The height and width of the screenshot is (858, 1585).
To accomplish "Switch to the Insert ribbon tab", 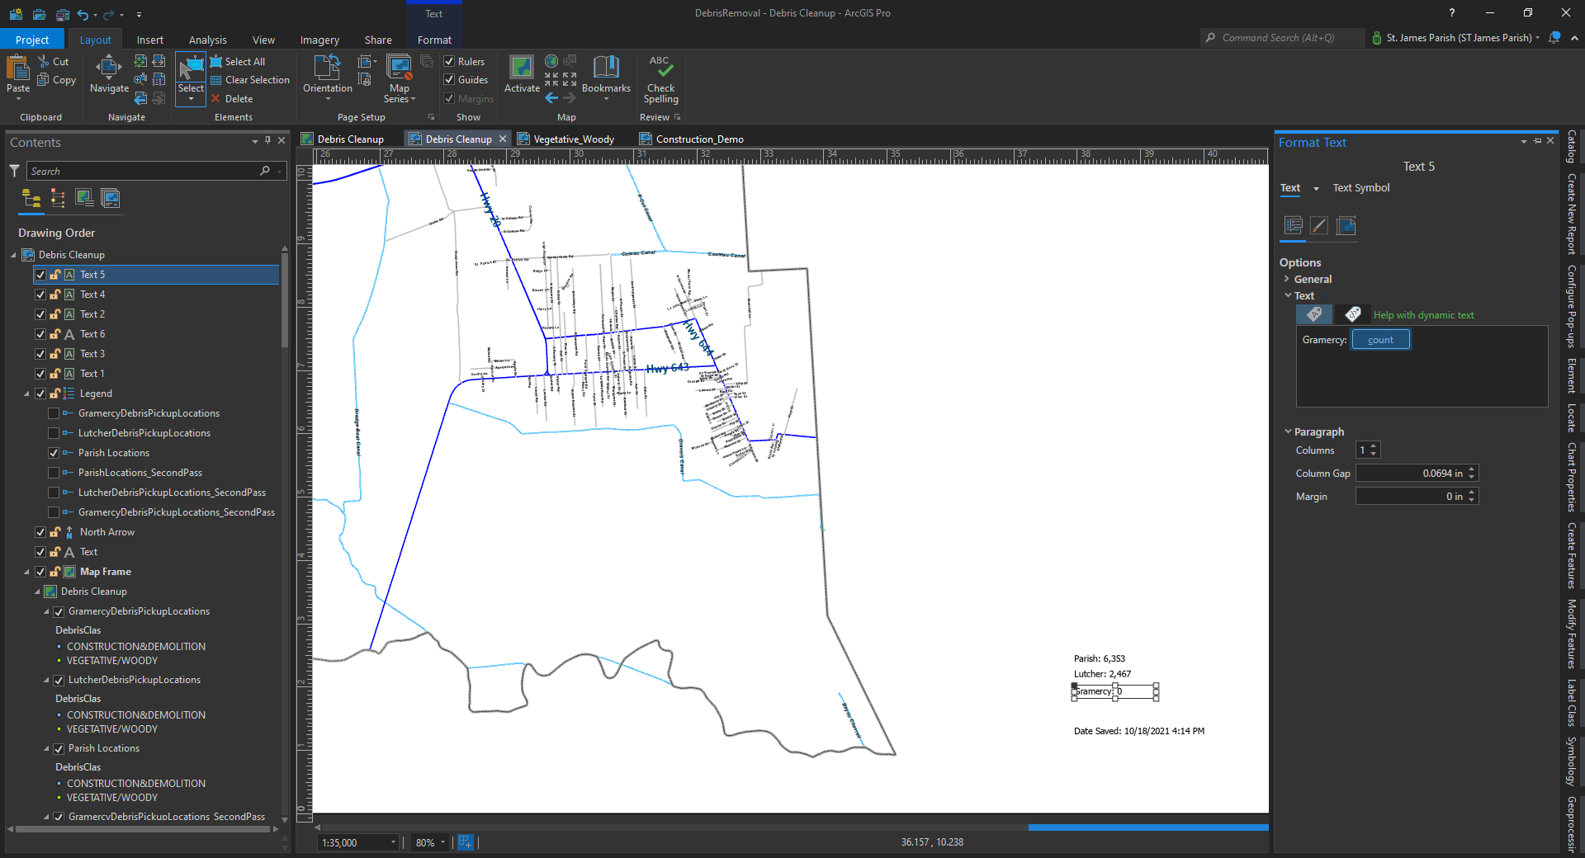I will [x=150, y=40].
